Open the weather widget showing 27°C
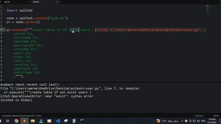The height and width of the screenshot is (124, 221). coord(167,121)
